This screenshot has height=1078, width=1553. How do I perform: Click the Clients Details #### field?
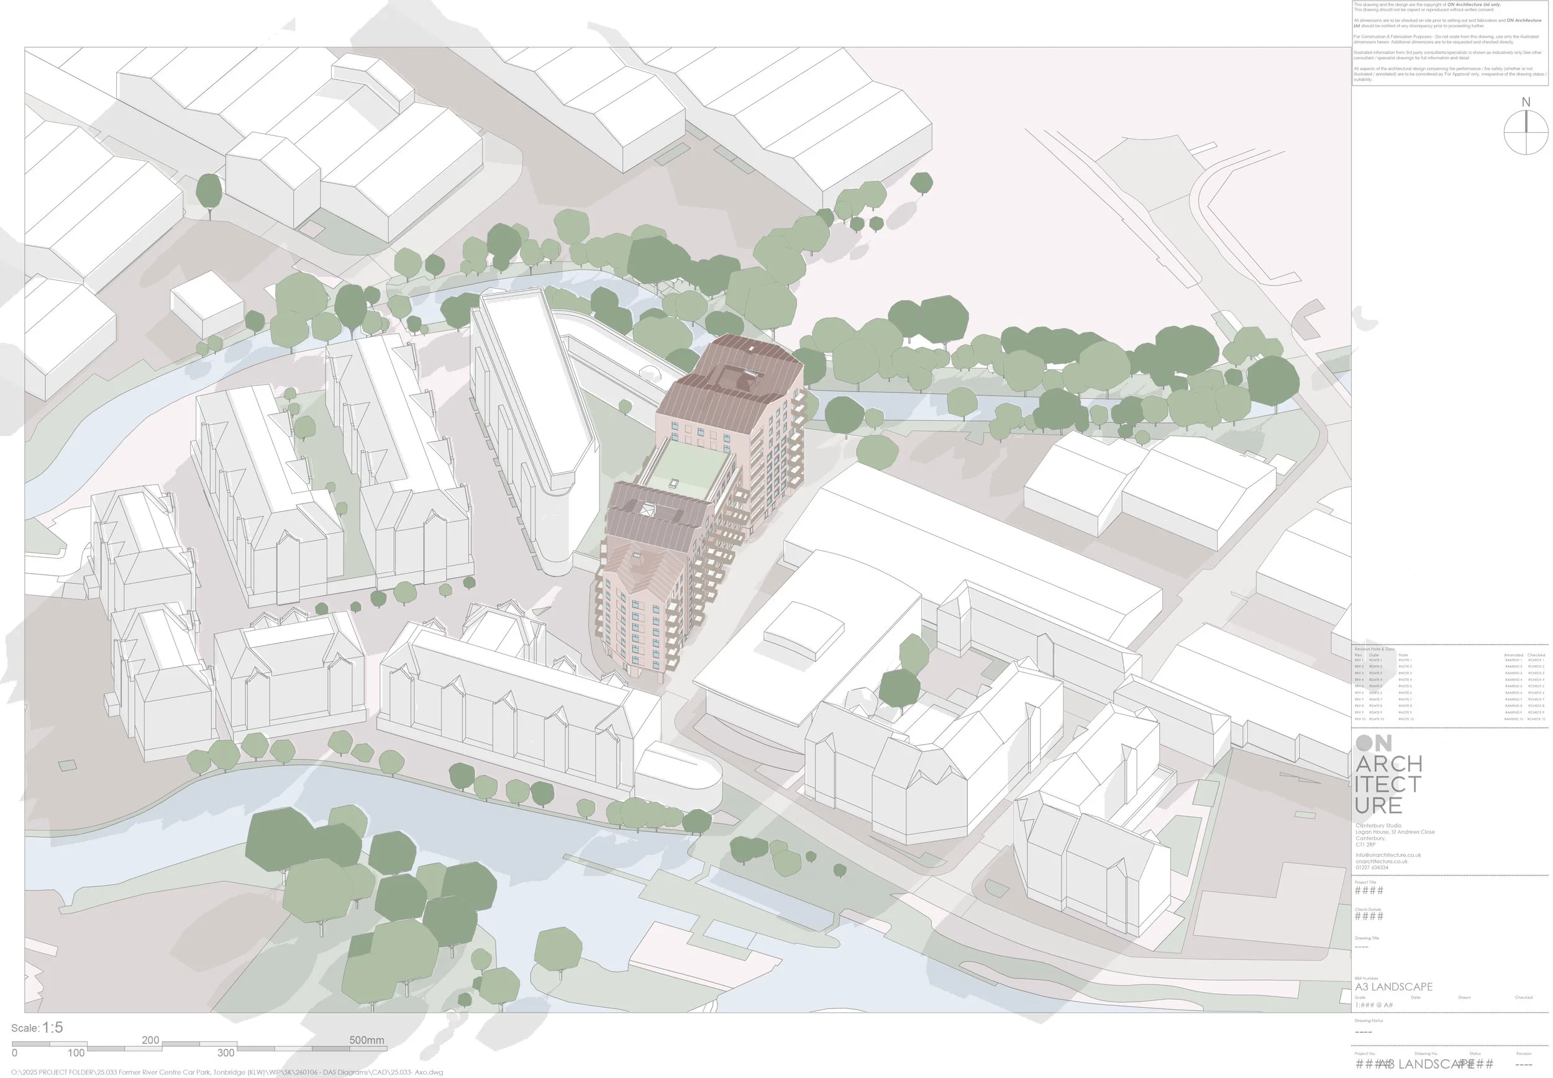1369,917
